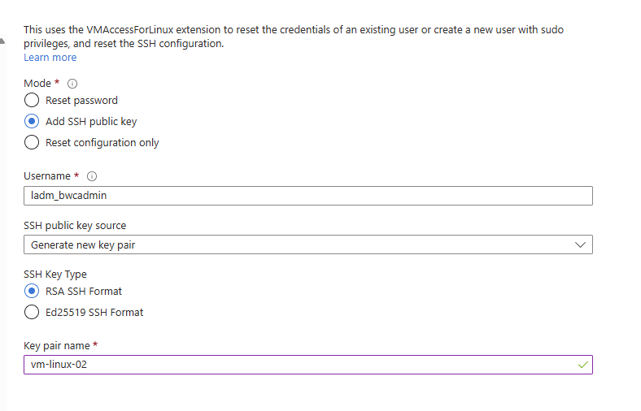Select Reset configuration only mode
The image size is (641, 411).
pos(32,142)
